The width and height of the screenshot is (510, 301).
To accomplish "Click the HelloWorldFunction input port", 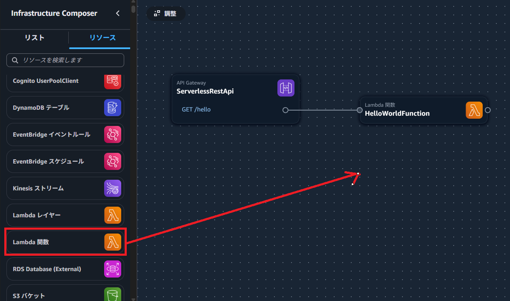I will coord(360,110).
